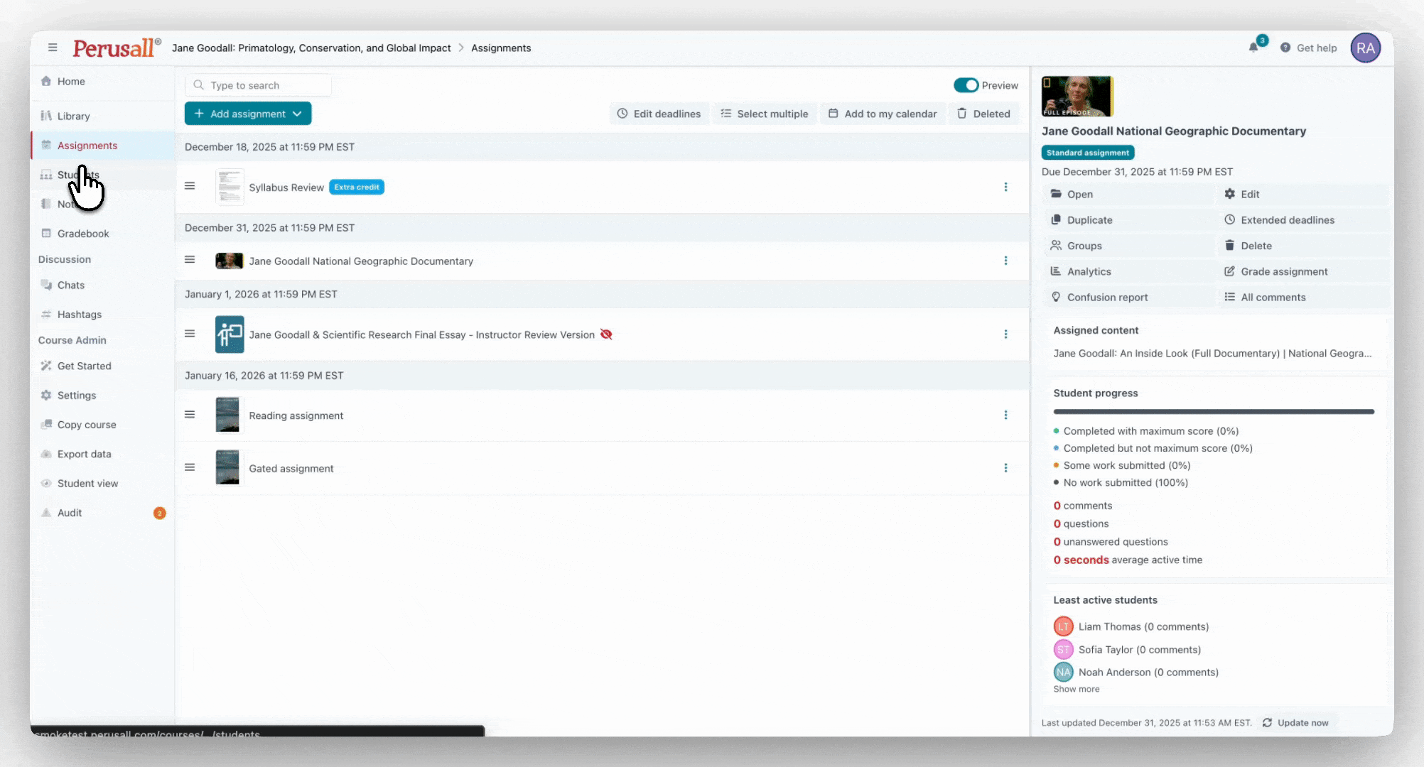
Task: Click Select multiple
Action: (765, 114)
